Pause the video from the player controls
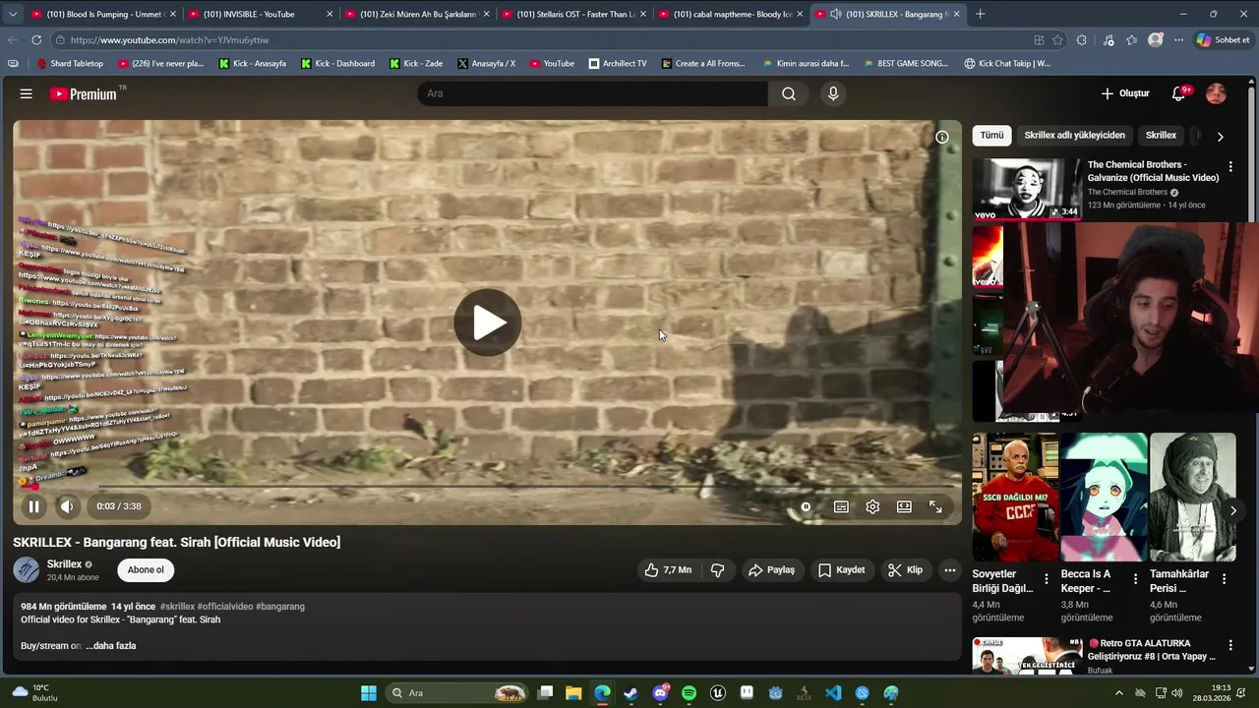Viewport: 1259px width, 708px height. [33, 506]
